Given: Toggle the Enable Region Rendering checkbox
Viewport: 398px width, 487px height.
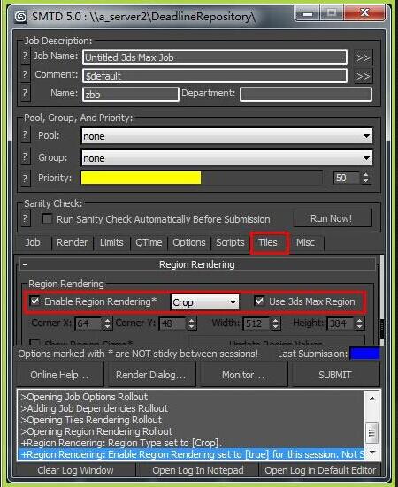Looking at the screenshot, I should (x=34, y=301).
